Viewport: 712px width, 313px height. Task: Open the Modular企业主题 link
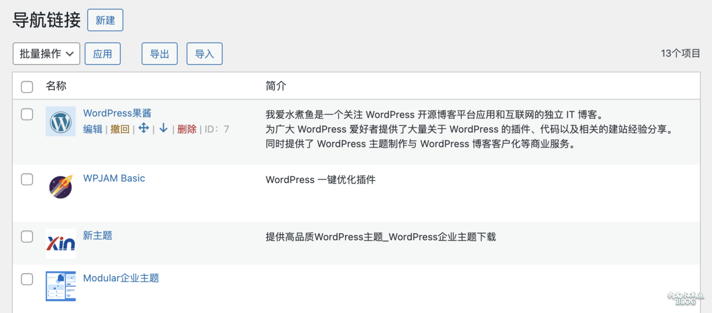121,278
